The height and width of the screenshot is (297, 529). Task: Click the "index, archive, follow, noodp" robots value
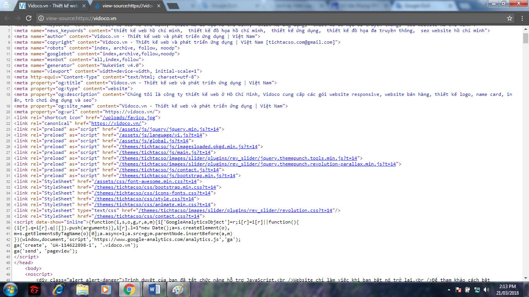(137, 48)
